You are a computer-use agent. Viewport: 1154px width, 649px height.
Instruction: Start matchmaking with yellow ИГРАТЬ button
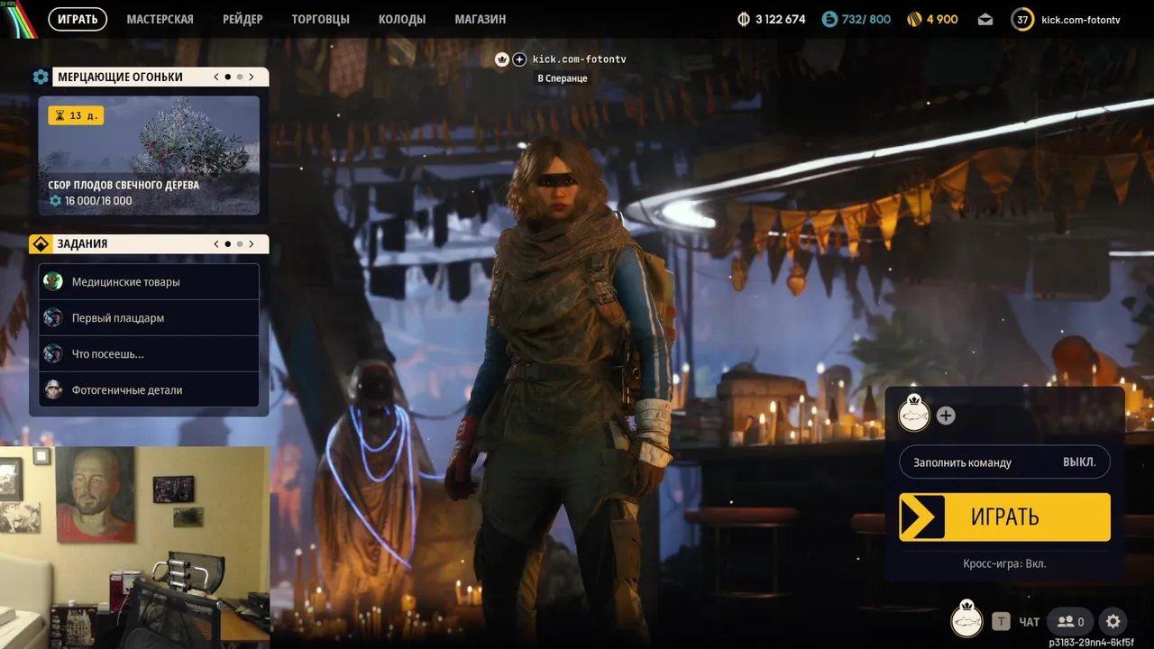coord(1004,516)
